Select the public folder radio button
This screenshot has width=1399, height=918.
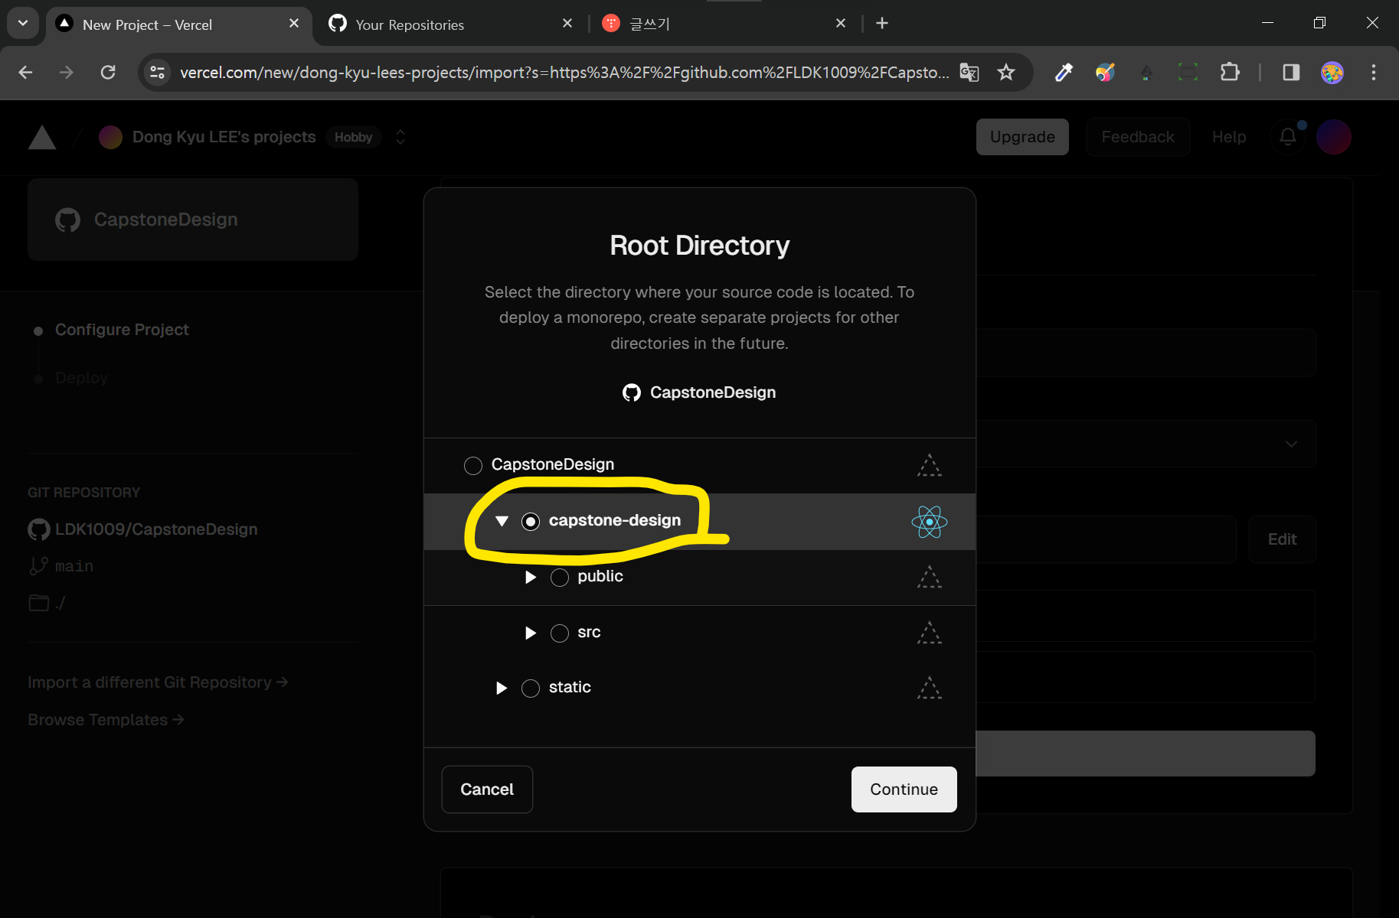[x=560, y=577]
